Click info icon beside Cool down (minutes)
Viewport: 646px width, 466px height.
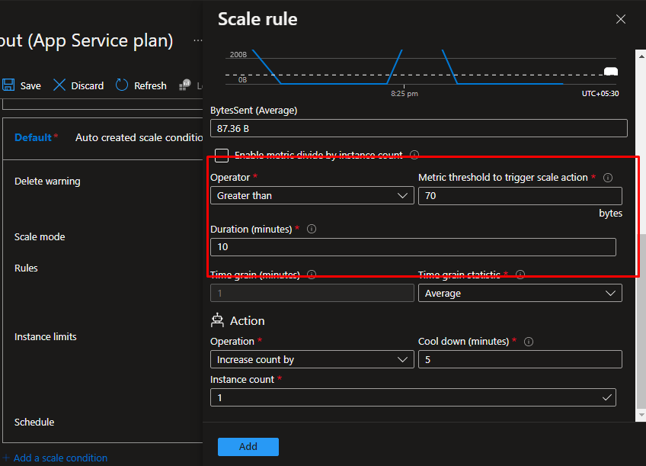[x=529, y=342]
